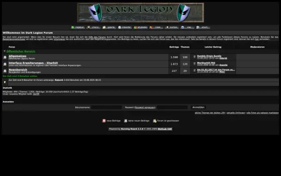The width and height of the screenshot is (281, 176).
Task: Open the 'Am 01.03.2017 ist das Forum' post
Action: click(216, 69)
